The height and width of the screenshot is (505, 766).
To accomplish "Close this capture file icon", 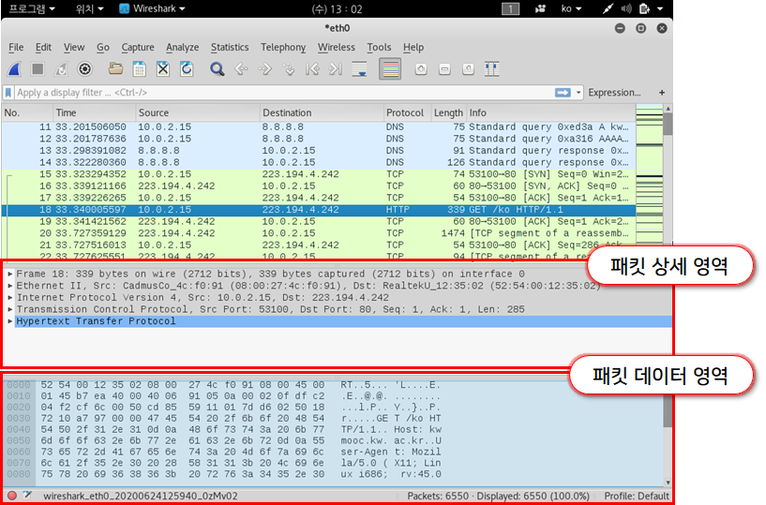I will click(x=163, y=69).
